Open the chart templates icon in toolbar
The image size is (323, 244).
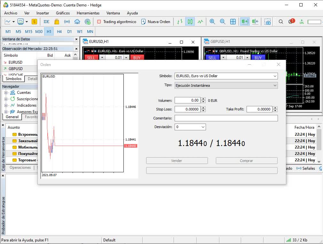[x=20, y=22]
